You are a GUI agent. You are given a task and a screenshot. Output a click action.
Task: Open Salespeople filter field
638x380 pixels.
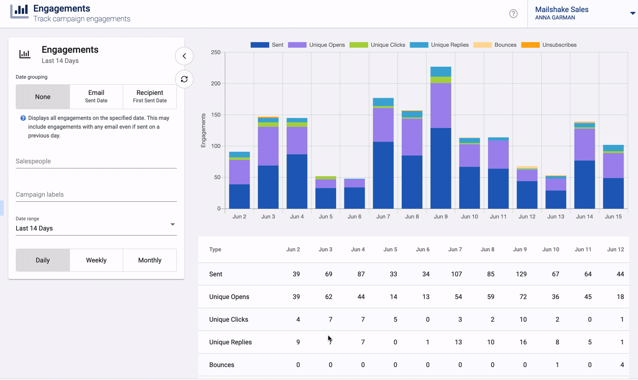[96, 162]
